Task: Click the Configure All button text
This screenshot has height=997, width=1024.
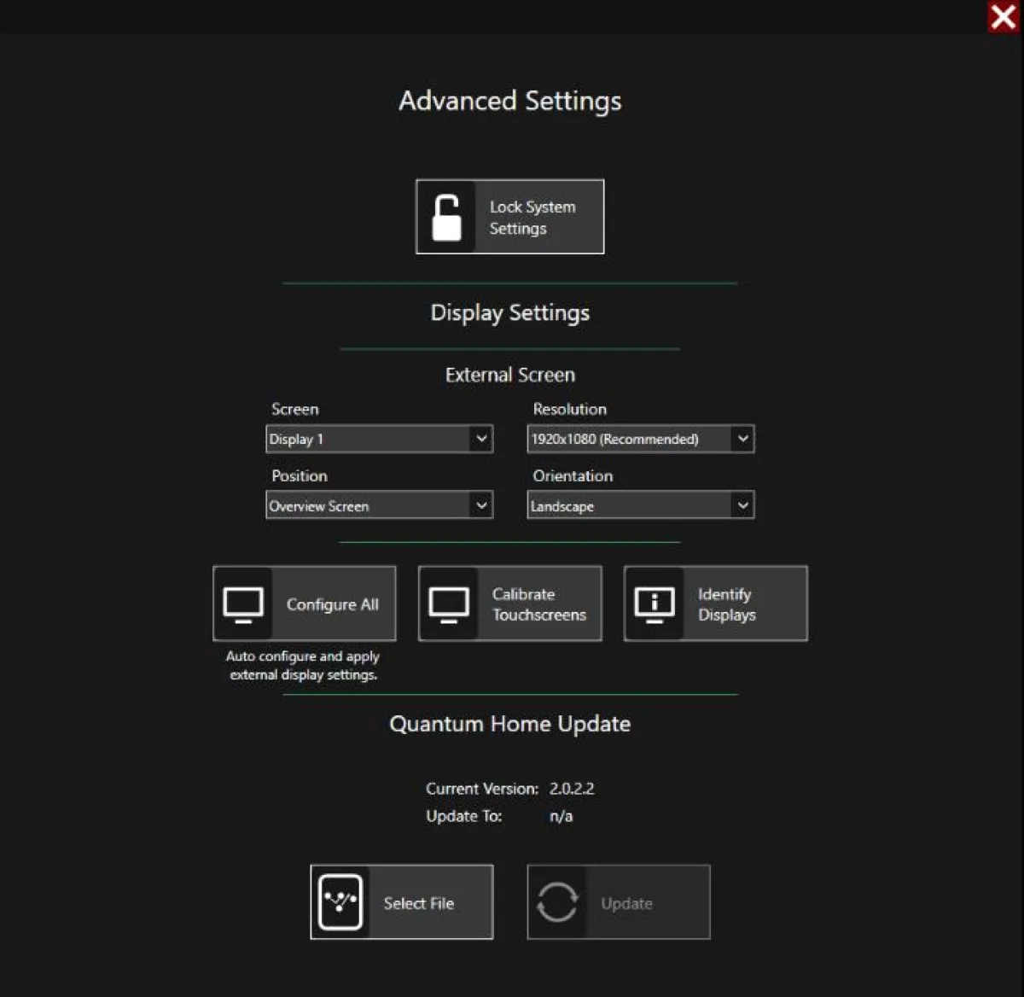Action: [x=333, y=604]
